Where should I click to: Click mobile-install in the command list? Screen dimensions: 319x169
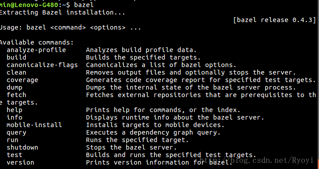tap(34, 125)
